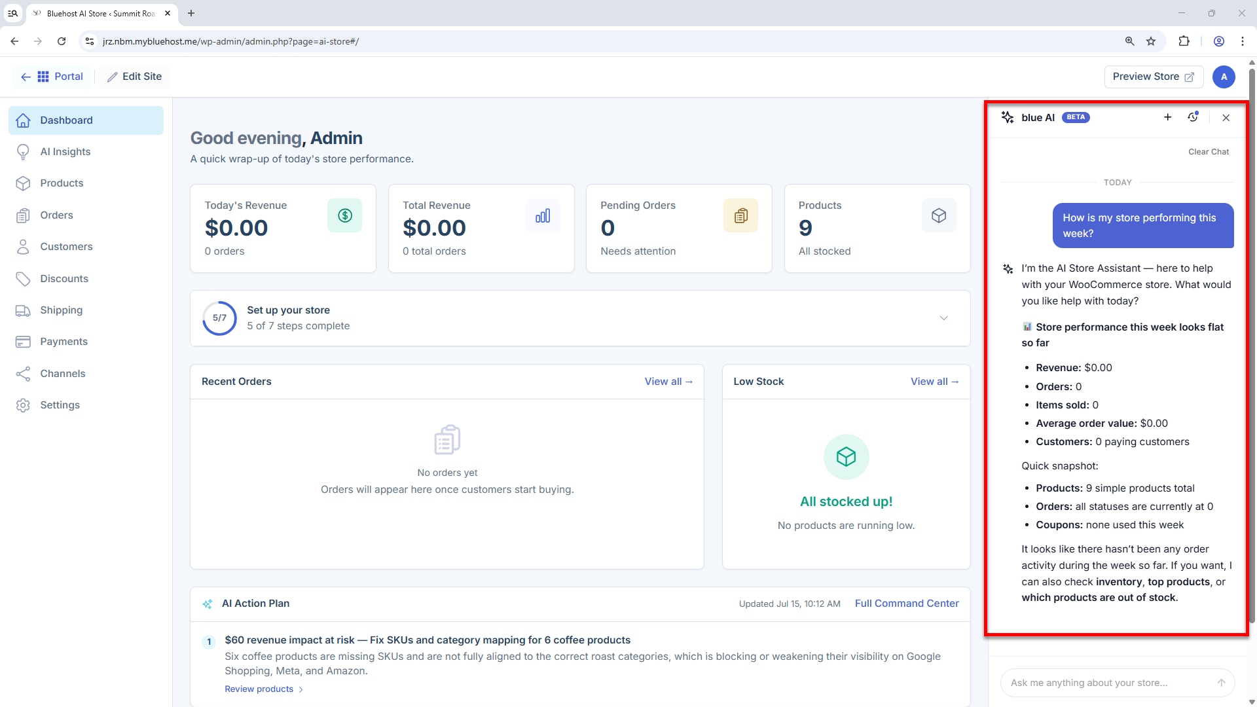This screenshot has width=1257, height=707.
Task: Open Customers sidebar section
Action: coord(86,247)
